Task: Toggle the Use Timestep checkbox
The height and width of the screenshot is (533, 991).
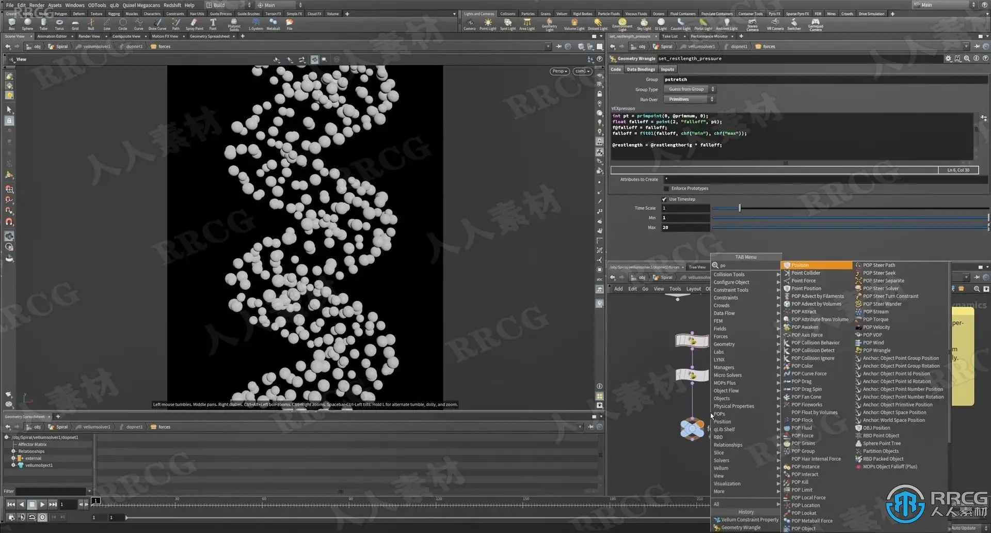Action: pos(664,199)
